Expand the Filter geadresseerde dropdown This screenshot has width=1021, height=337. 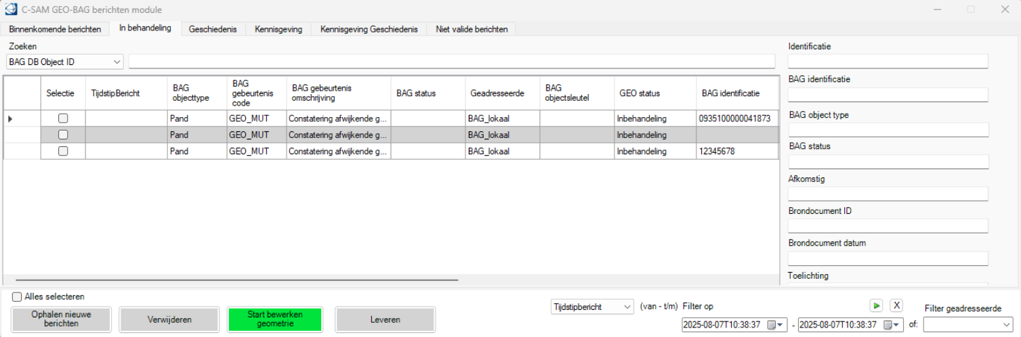tap(1007, 325)
